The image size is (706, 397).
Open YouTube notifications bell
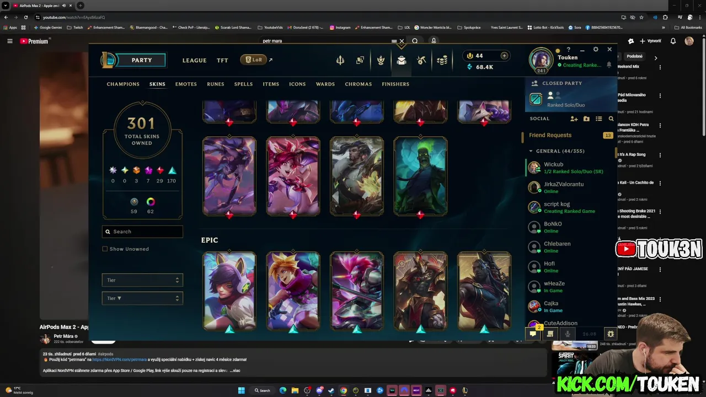pos(673,41)
